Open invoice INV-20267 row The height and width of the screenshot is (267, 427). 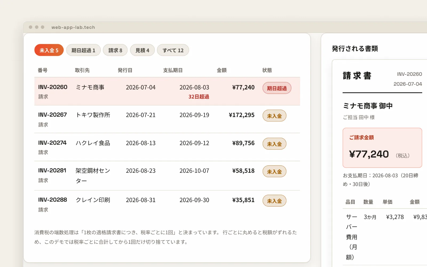coord(167,119)
